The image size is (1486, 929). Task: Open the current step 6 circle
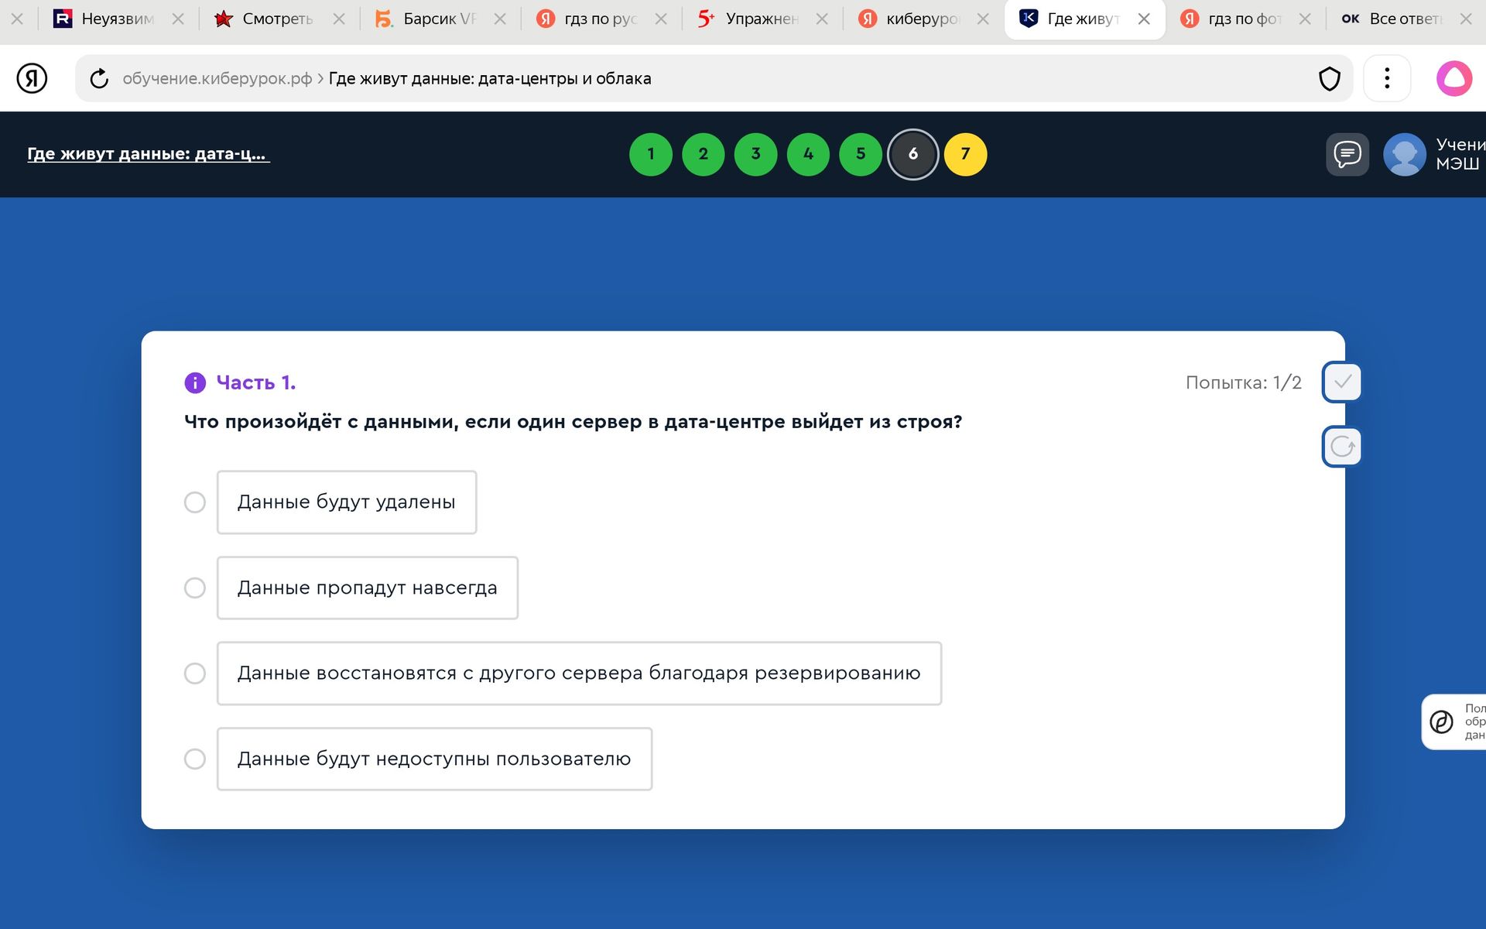[x=913, y=154]
